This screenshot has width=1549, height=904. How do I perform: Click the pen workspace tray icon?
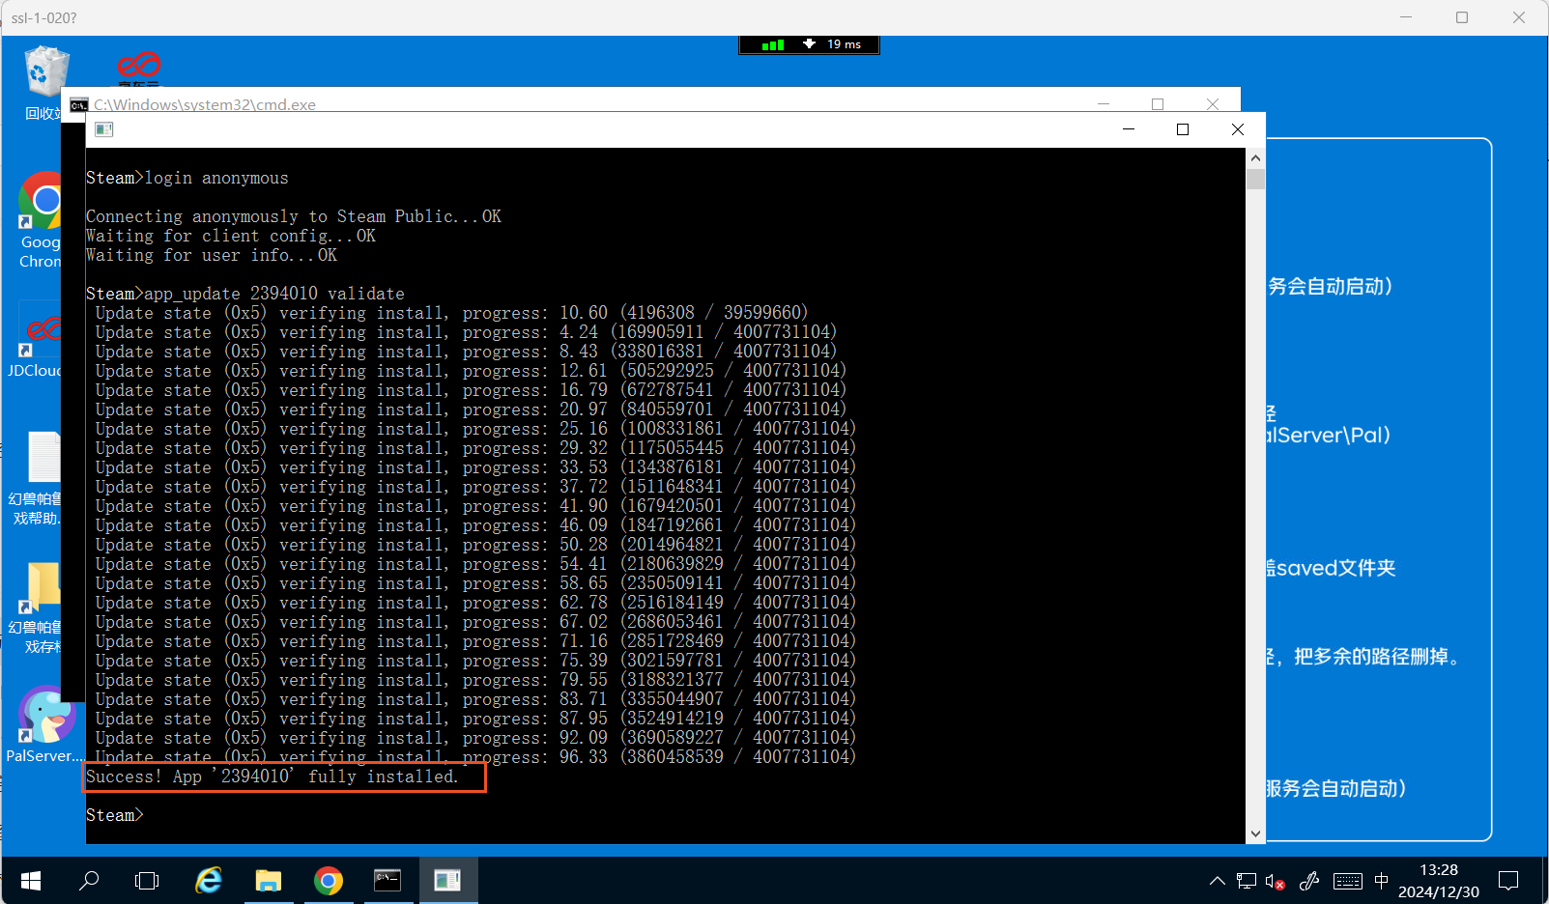pyautogui.click(x=1309, y=881)
